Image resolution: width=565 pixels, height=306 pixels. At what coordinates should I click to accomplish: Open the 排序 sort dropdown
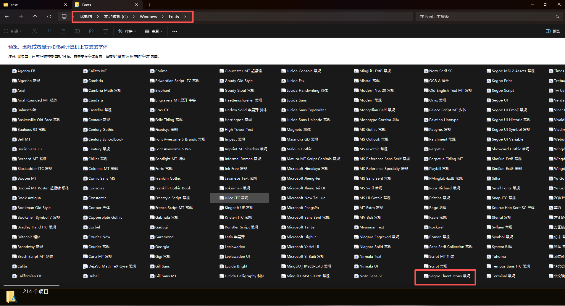click(x=127, y=31)
